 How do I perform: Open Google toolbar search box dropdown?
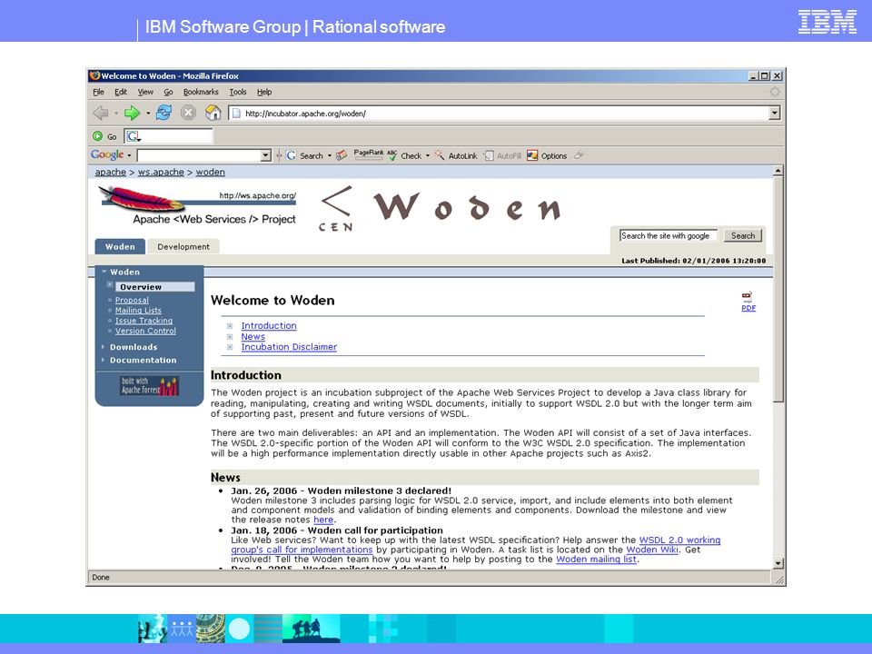click(x=266, y=155)
